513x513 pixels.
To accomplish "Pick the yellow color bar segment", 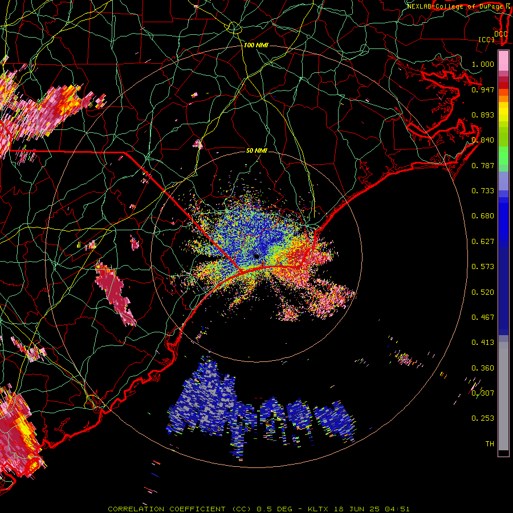I will [503, 112].
